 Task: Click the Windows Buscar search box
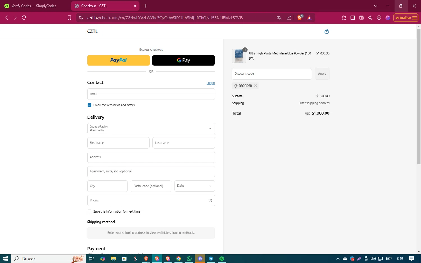[x=49, y=259]
